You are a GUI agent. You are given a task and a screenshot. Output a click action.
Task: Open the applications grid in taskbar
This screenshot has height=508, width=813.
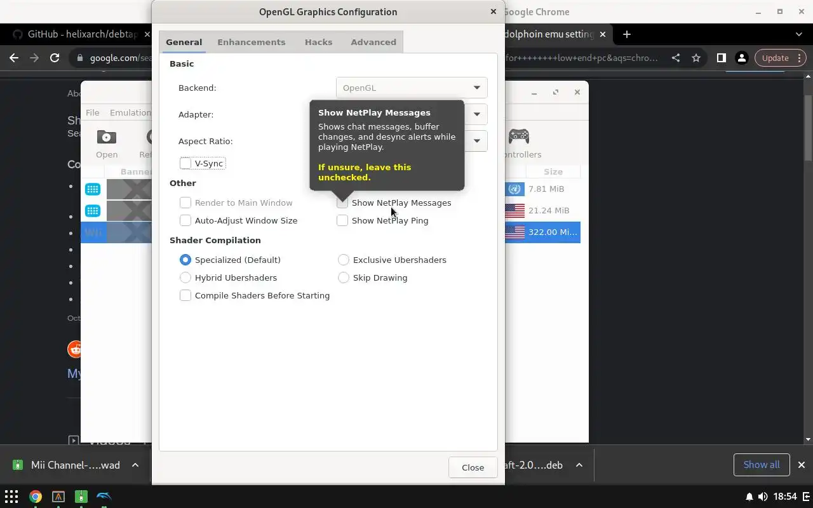[x=11, y=497]
